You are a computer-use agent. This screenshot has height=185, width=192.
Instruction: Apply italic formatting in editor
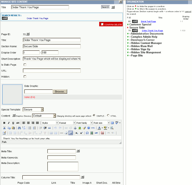pos(9,123)
